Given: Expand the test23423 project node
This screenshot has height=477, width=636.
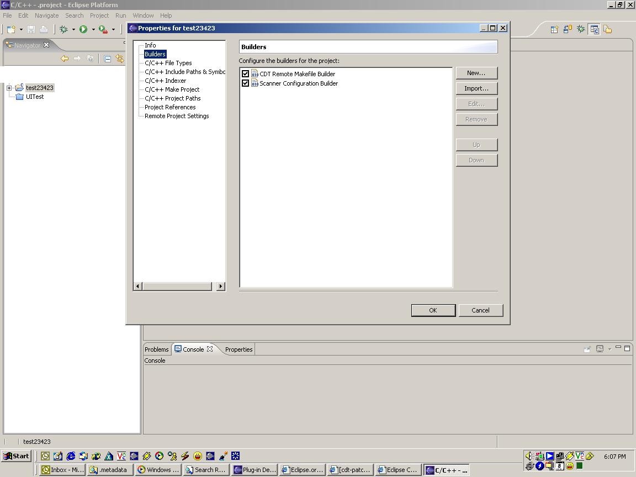Looking at the screenshot, I should [9, 88].
